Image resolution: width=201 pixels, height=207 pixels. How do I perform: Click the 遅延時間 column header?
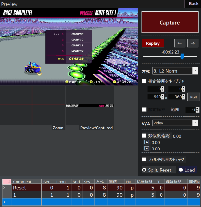click(176, 182)
